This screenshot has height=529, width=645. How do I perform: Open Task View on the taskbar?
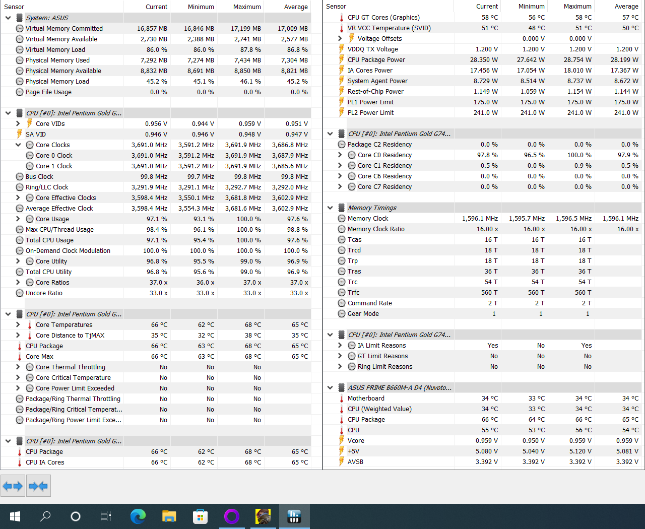(x=106, y=516)
